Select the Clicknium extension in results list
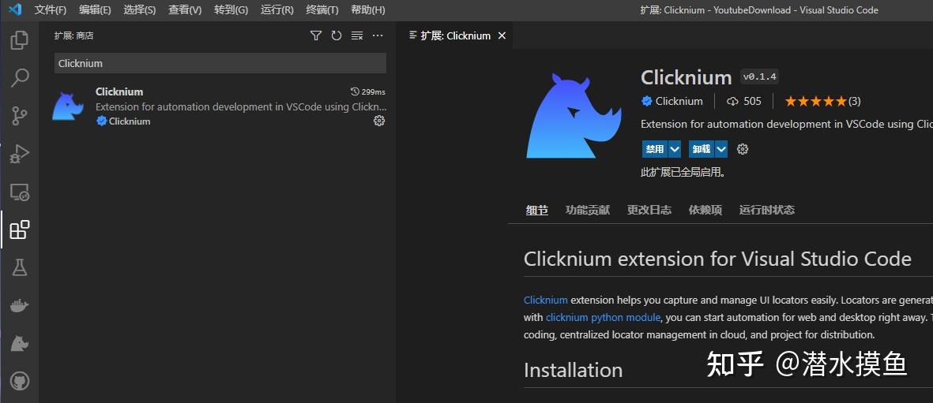Viewport: 933px width, 403px height. [218, 106]
